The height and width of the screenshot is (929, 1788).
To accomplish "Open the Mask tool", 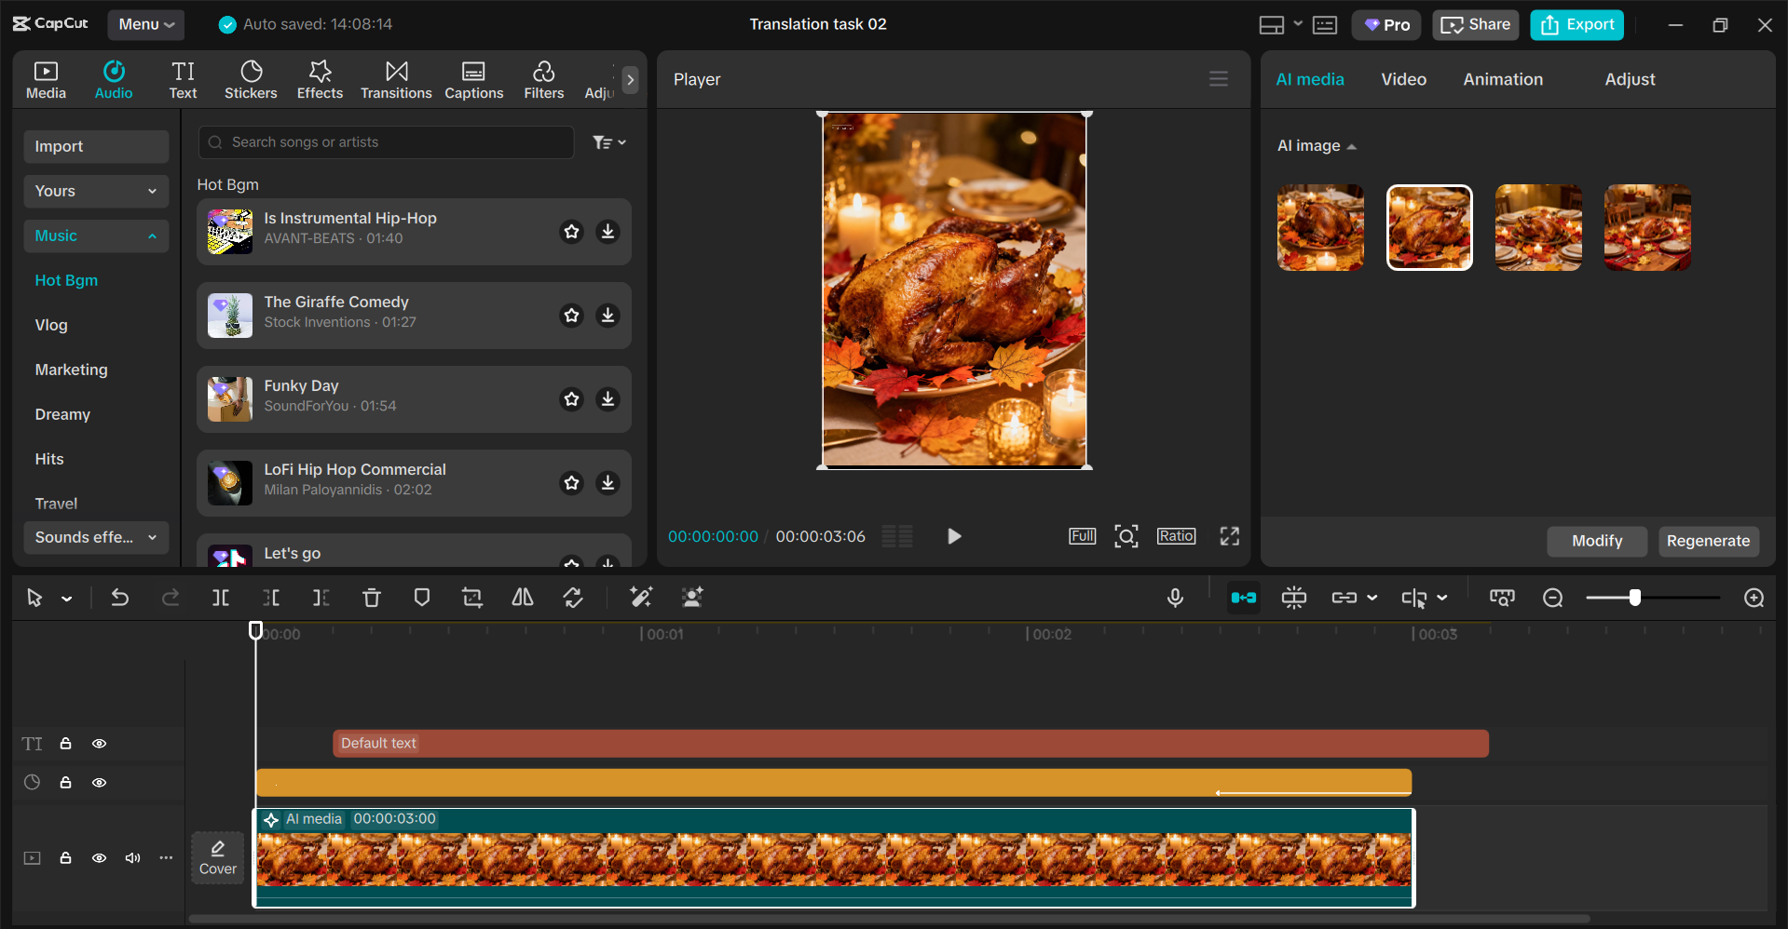I will point(422,598).
